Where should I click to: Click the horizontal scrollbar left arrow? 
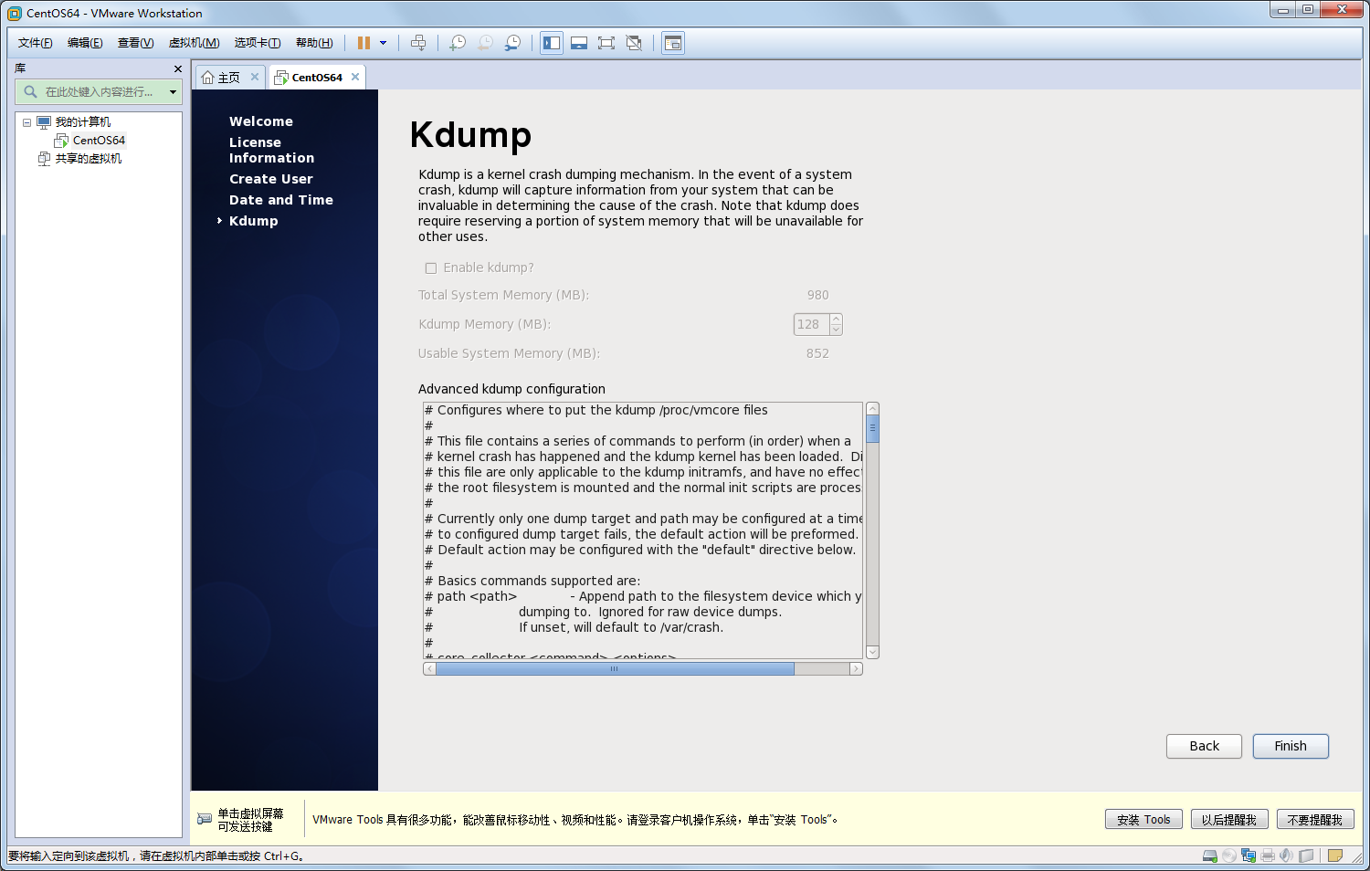click(x=429, y=669)
